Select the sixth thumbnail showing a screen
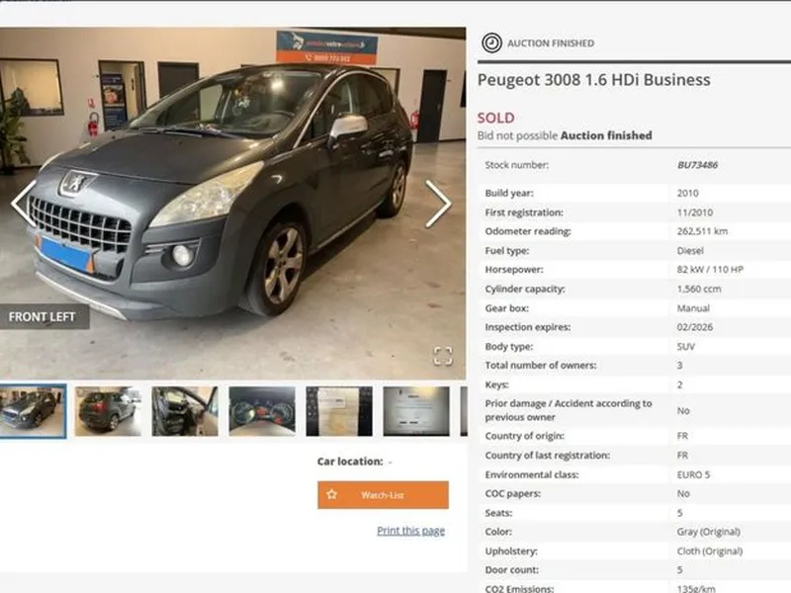This screenshot has height=593, width=791. coord(416,411)
